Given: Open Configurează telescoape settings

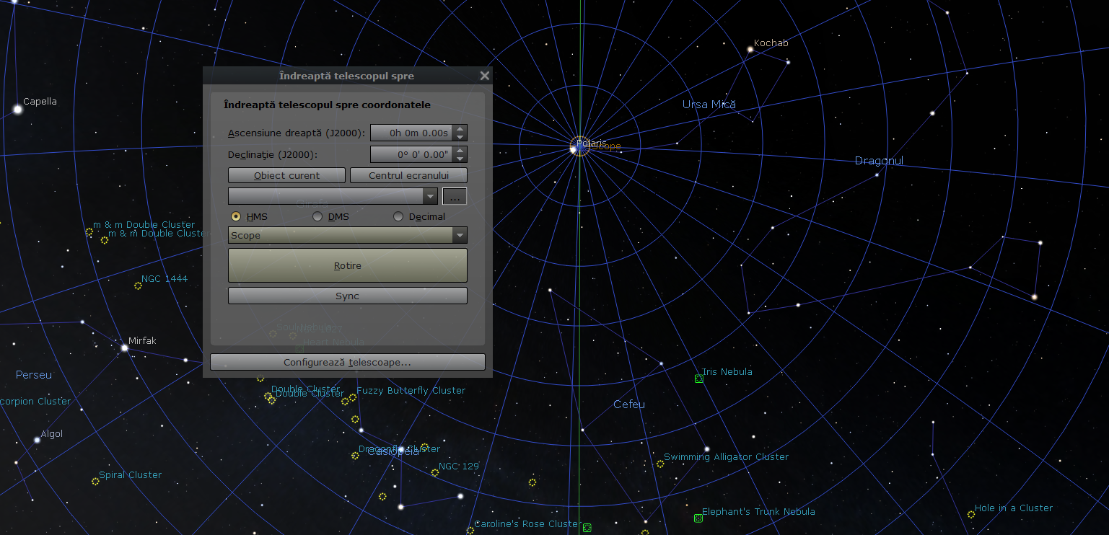Looking at the screenshot, I should 347,362.
